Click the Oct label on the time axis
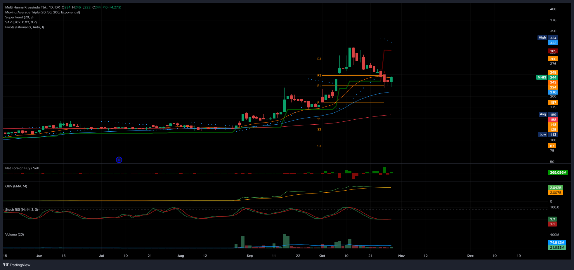574x270 pixels. click(322, 256)
